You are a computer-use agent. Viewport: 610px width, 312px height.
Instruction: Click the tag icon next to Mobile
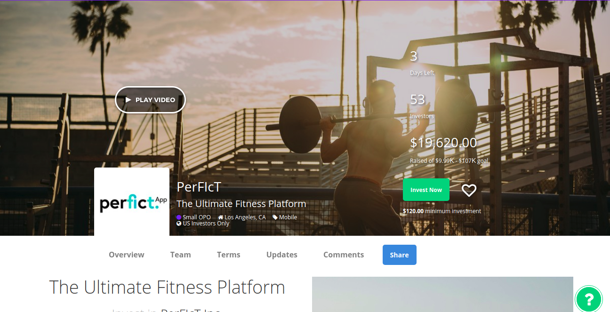point(275,217)
